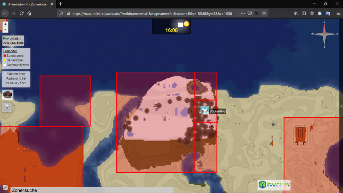Image resolution: width=343 pixels, height=193 pixels.
Task: Click the red Spielerzone legend swatch
Action: pyautogui.click(x=5, y=56)
